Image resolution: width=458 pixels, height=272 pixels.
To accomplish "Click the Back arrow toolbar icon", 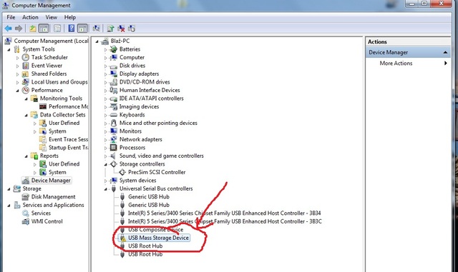I will (x=8, y=29).
